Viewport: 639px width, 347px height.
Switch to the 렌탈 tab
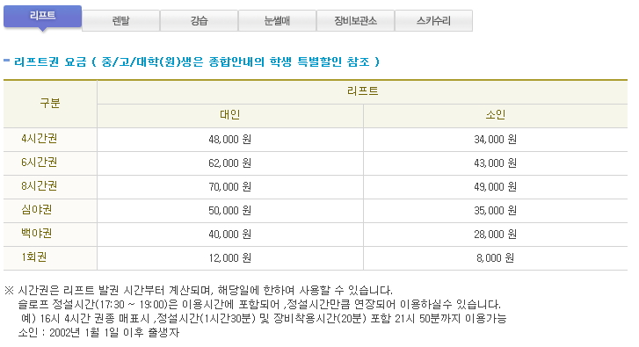121,21
